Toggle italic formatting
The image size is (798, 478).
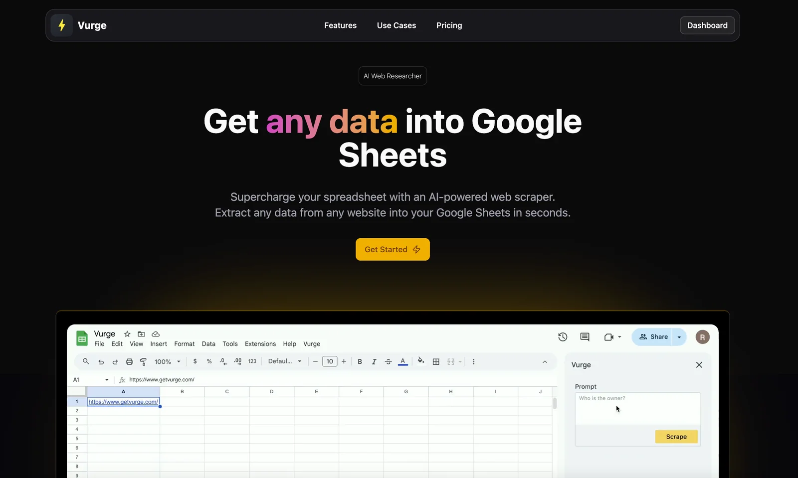click(374, 362)
